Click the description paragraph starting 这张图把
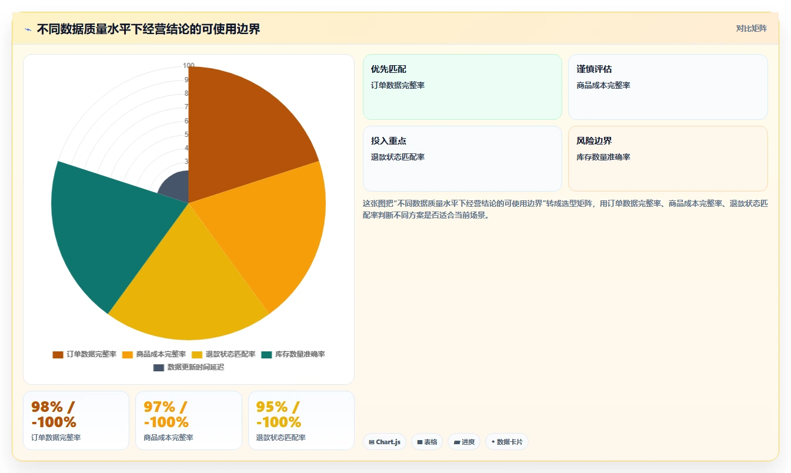This screenshot has height=473, width=791. (565, 209)
